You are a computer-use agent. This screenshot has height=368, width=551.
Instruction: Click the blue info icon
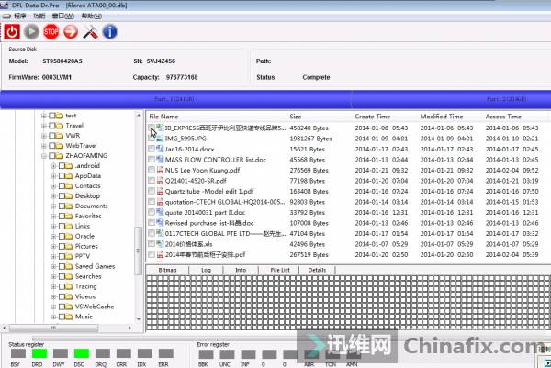(110, 32)
